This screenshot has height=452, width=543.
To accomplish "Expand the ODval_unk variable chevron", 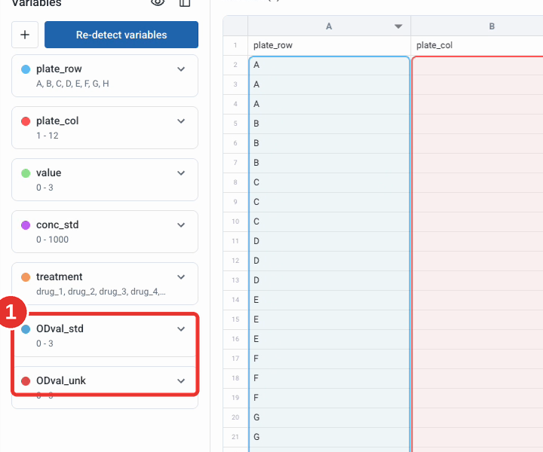I will click(x=181, y=380).
